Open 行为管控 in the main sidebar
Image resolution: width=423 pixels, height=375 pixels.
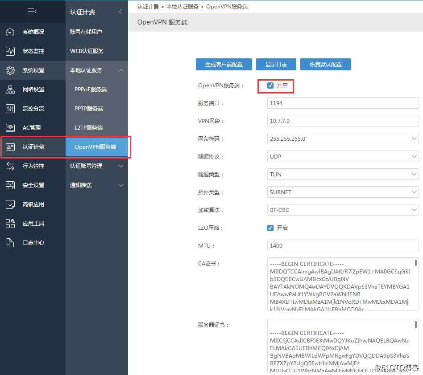coord(33,166)
